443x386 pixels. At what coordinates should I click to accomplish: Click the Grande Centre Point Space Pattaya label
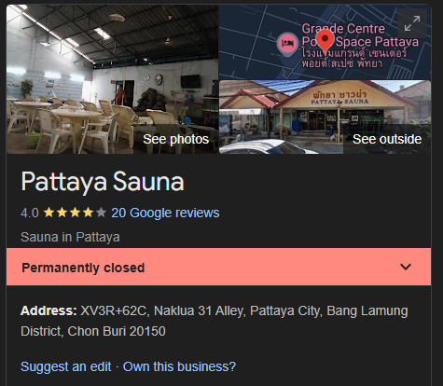tap(360, 35)
